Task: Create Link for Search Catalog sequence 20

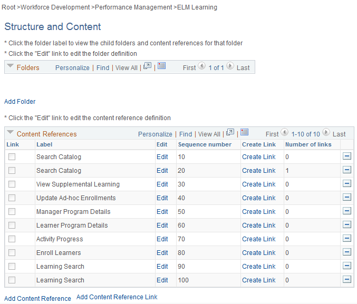Action: tap(259, 170)
